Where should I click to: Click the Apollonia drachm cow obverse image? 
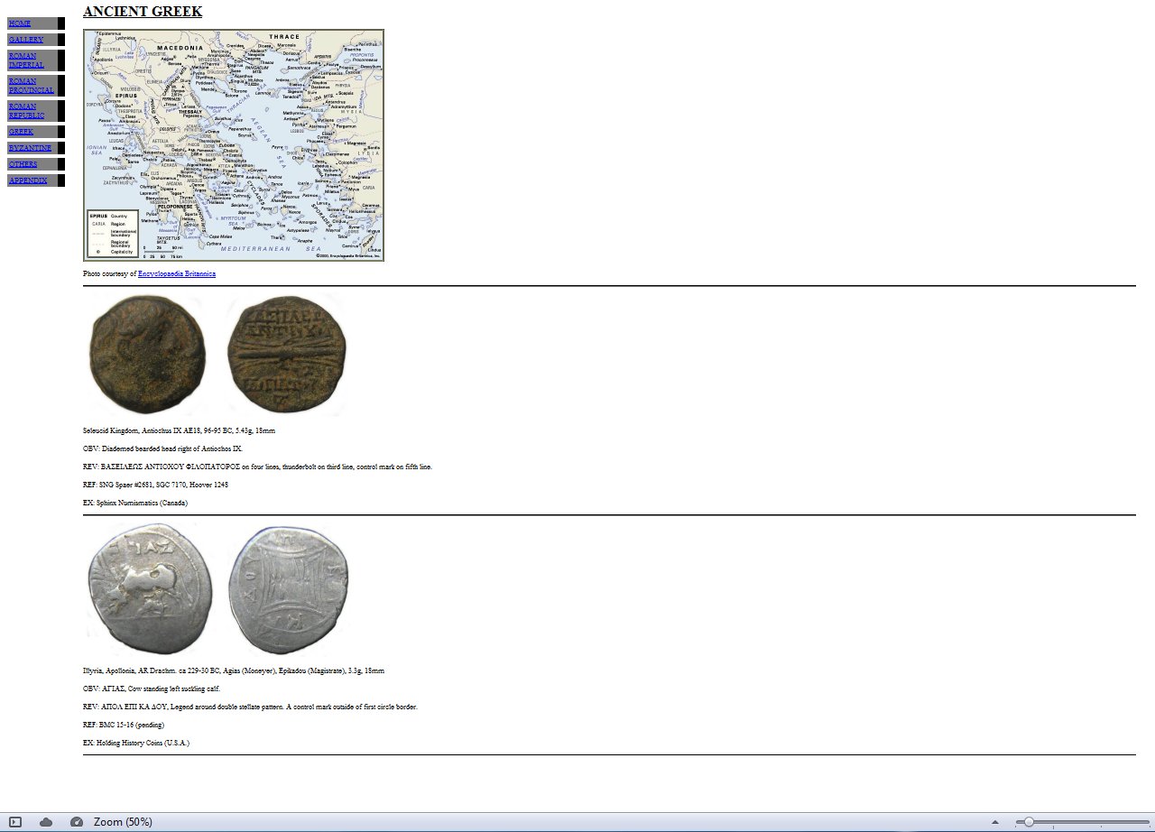[149, 589]
